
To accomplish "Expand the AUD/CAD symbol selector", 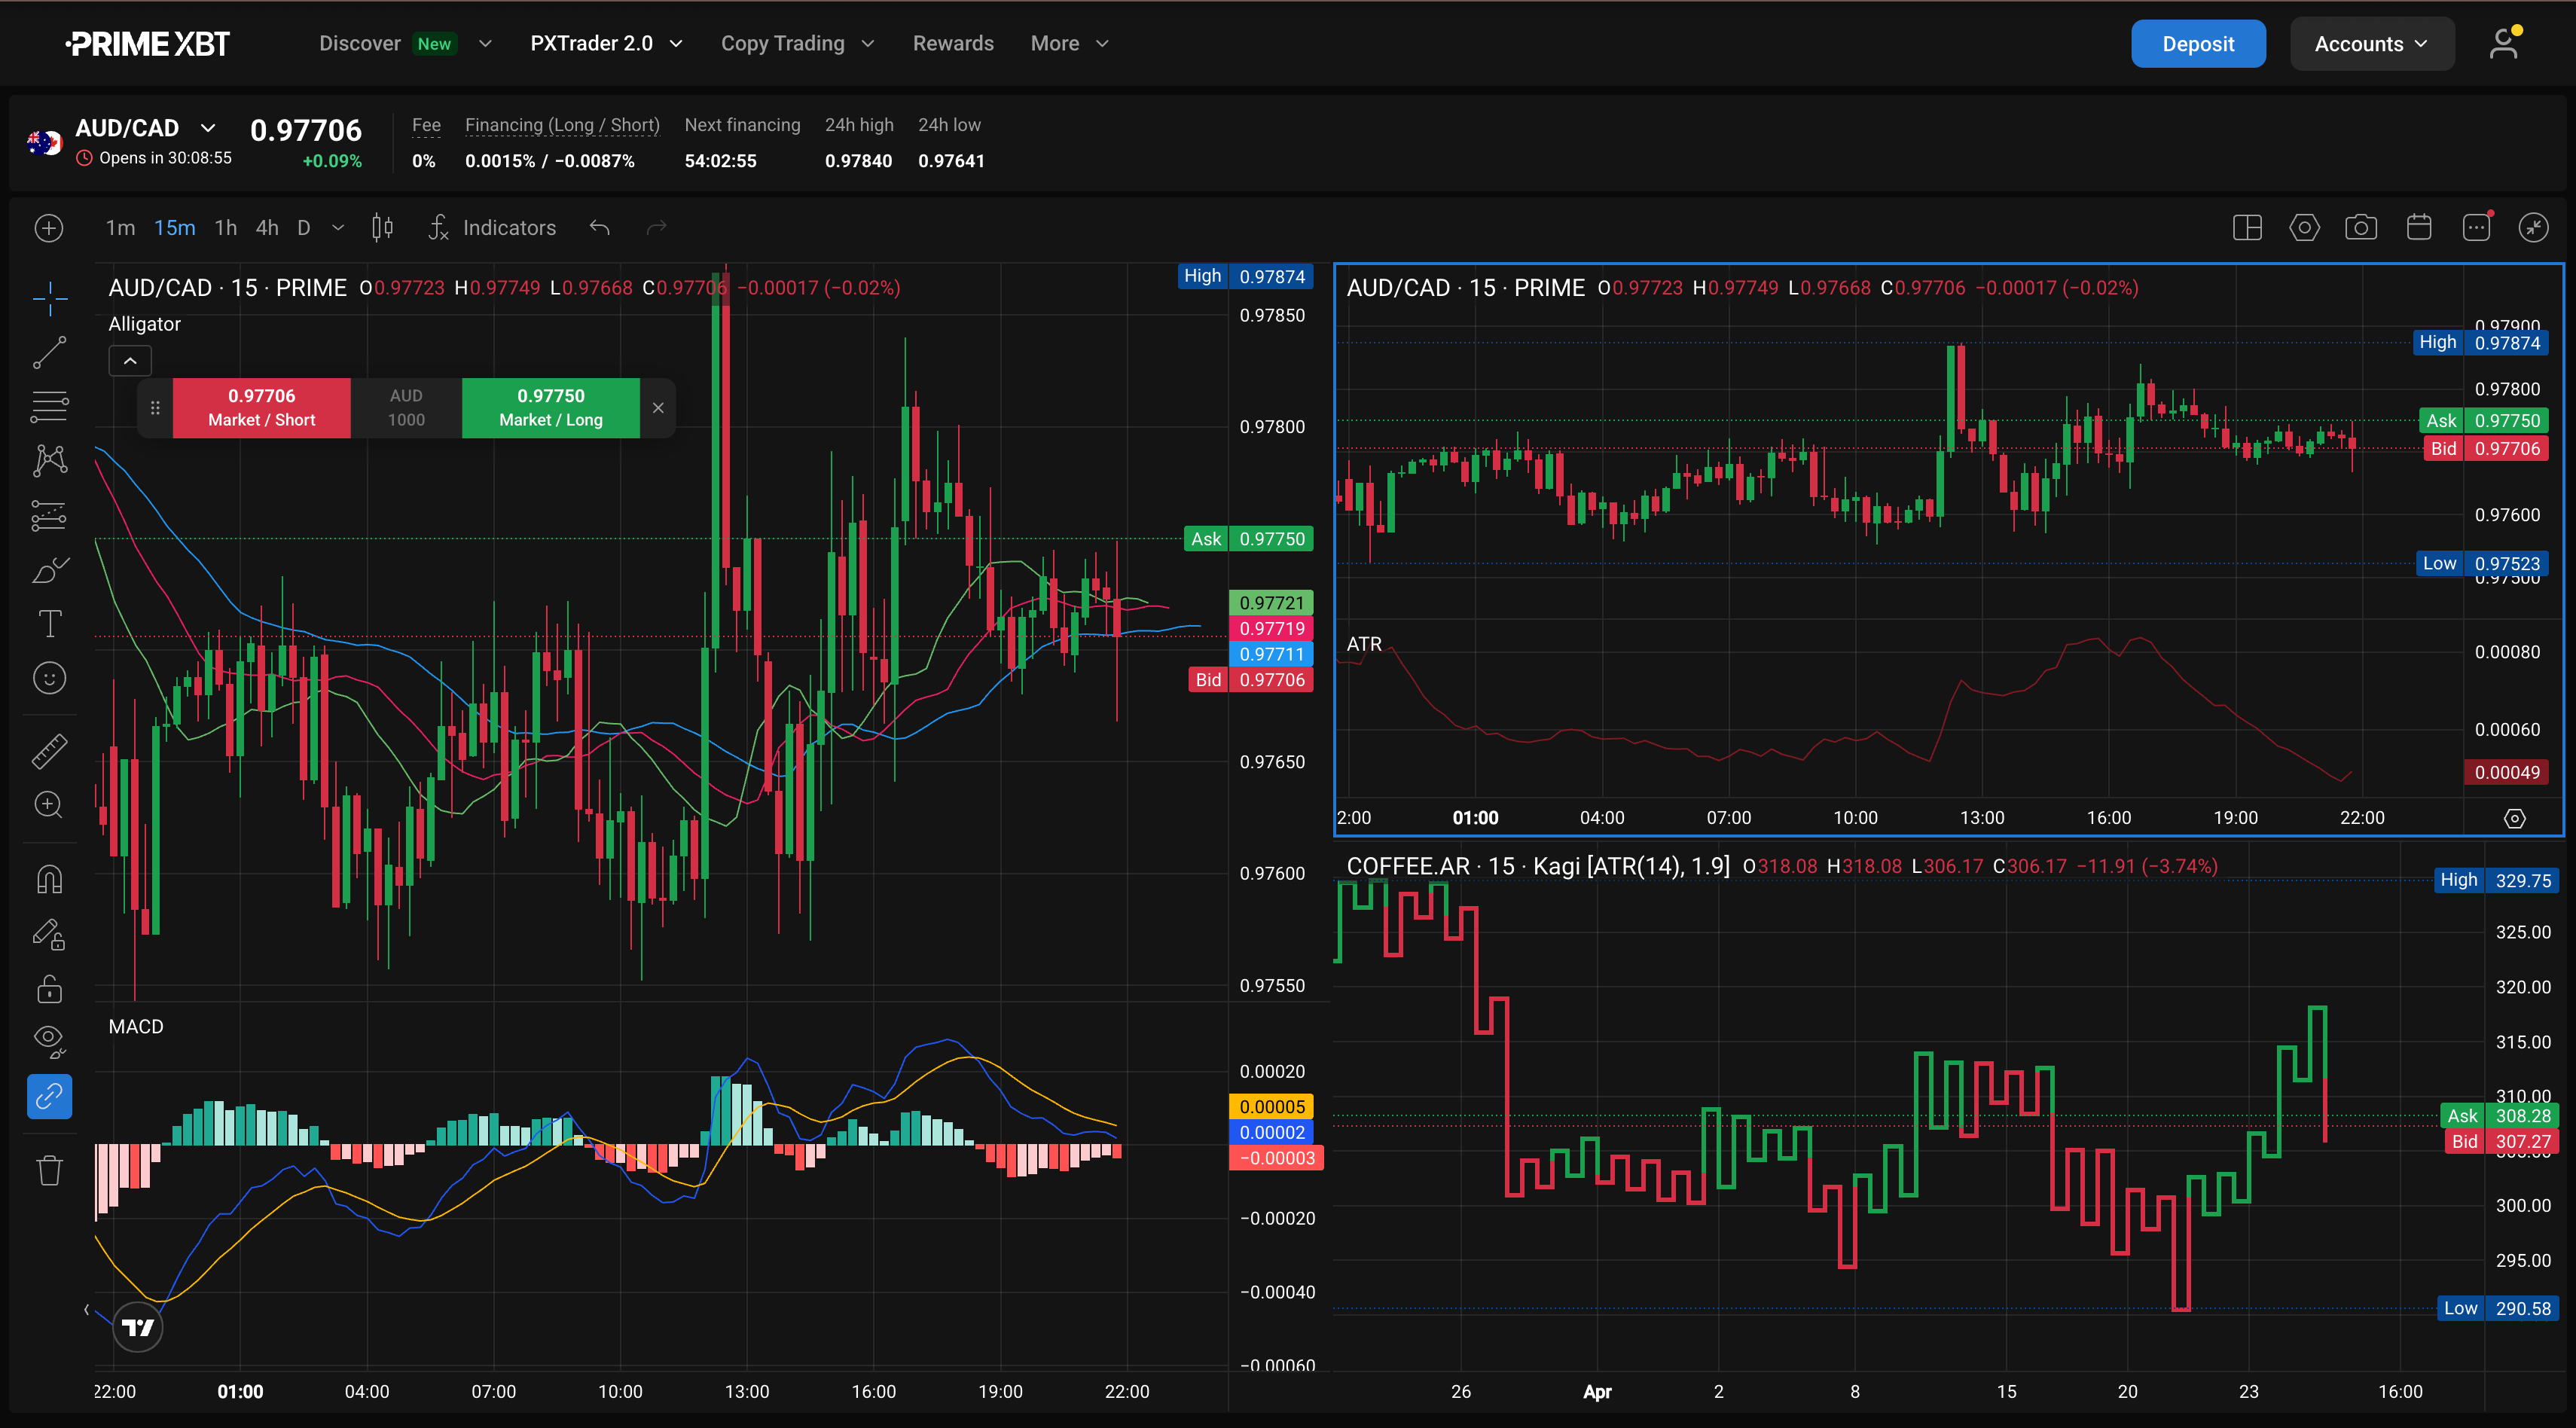I will coord(208,128).
